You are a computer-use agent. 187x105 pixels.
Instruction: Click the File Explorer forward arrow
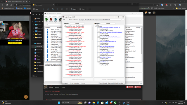[37, 14]
